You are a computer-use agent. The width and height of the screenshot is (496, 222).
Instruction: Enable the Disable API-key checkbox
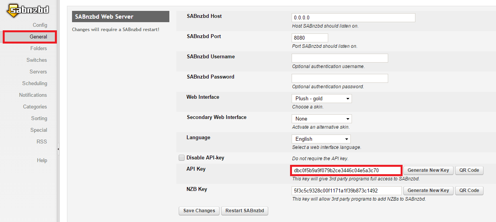(x=181, y=158)
